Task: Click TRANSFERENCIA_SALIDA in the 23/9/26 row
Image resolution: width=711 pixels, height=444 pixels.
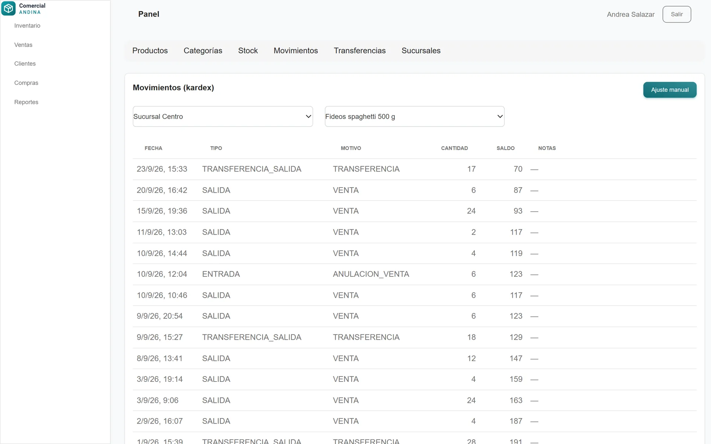Action: click(x=252, y=169)
